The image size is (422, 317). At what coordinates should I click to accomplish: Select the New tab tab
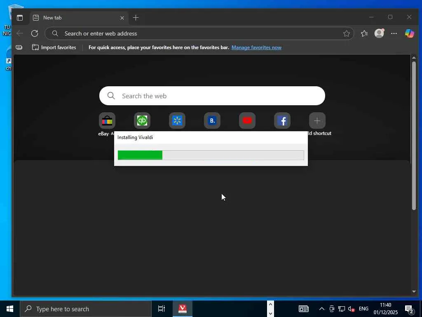click(x=79, y=18)
